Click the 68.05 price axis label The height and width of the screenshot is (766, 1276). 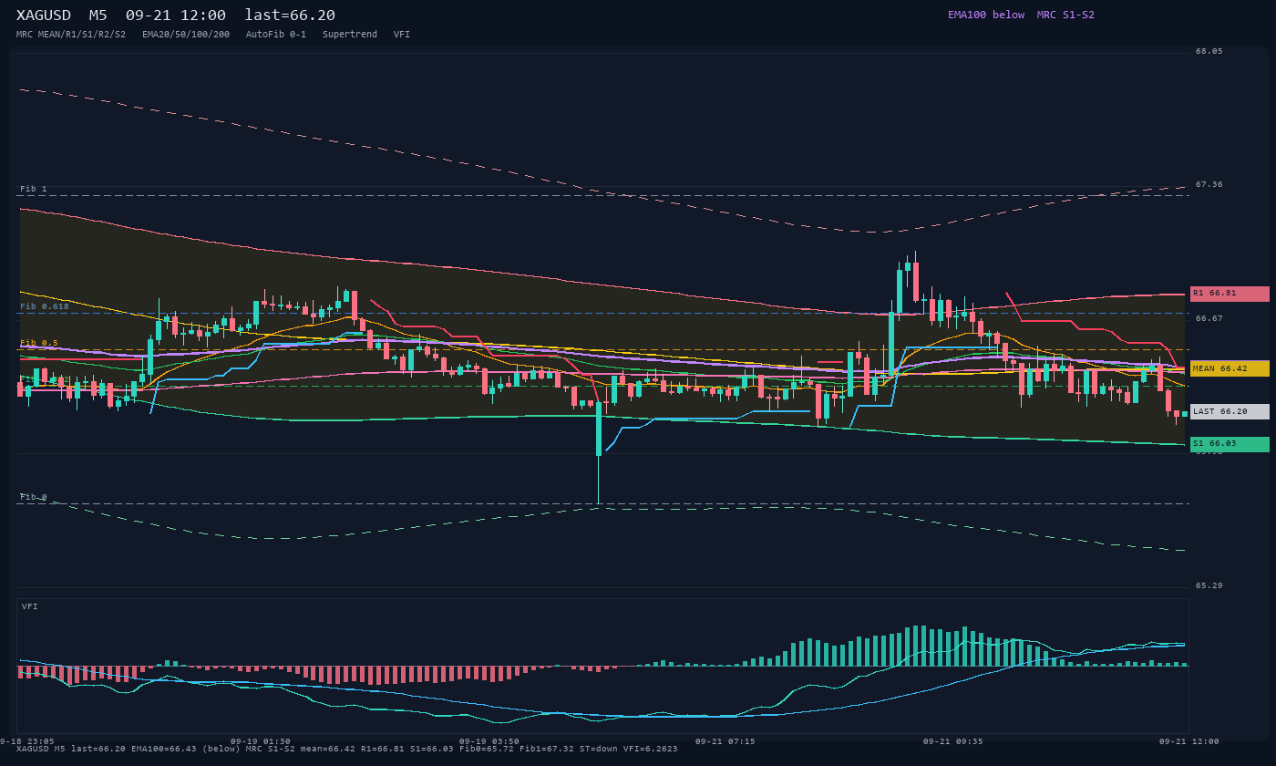click(1209, 51)
